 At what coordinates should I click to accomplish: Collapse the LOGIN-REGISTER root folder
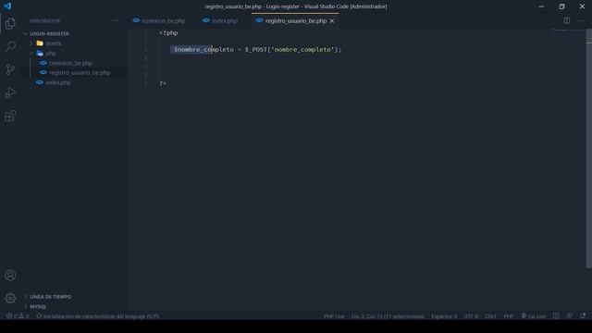(x=49, y=33)
